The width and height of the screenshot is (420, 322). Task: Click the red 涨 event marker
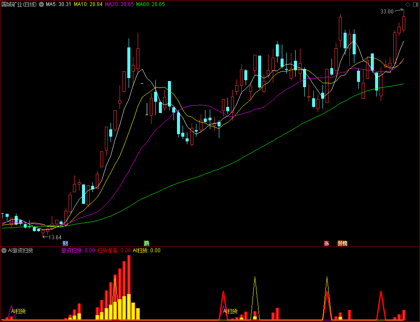coord(326,243)
